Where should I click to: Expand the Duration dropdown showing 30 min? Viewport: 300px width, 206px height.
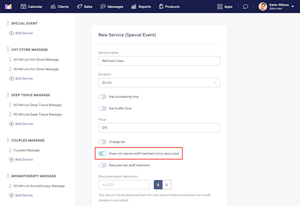tap(159, 82)
